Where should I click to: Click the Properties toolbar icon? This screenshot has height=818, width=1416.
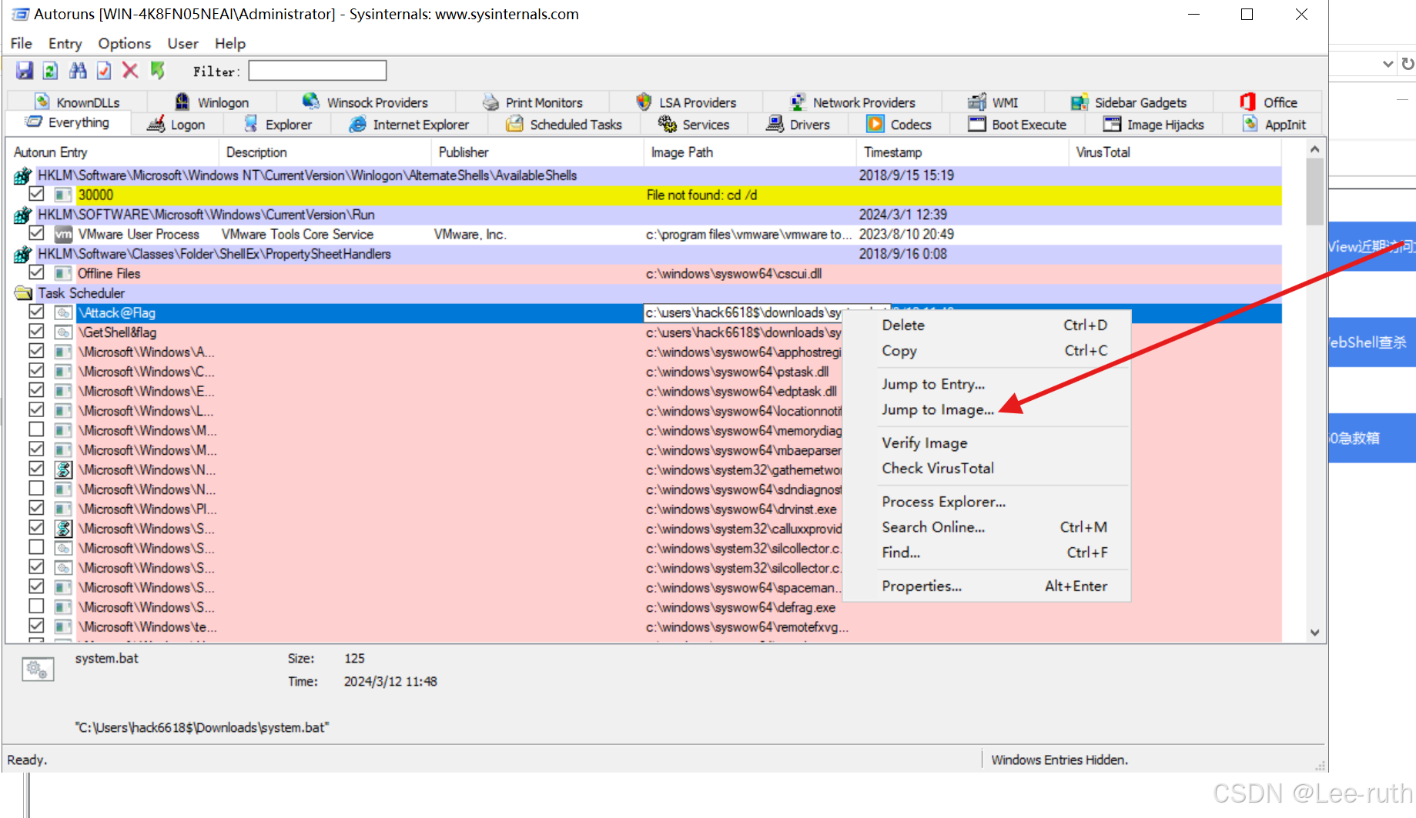point(104,71)
